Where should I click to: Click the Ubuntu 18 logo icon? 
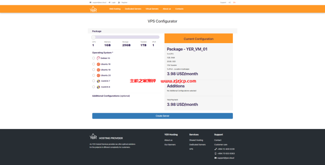coord(98,70)
